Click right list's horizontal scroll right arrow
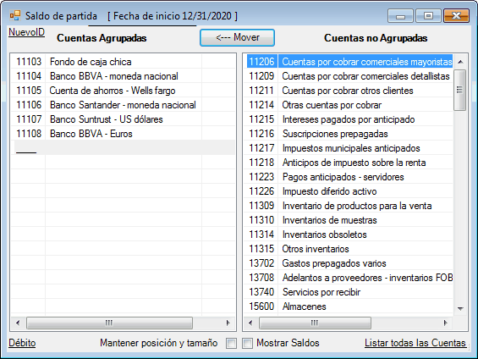478x359 pixels. (445, 323)
